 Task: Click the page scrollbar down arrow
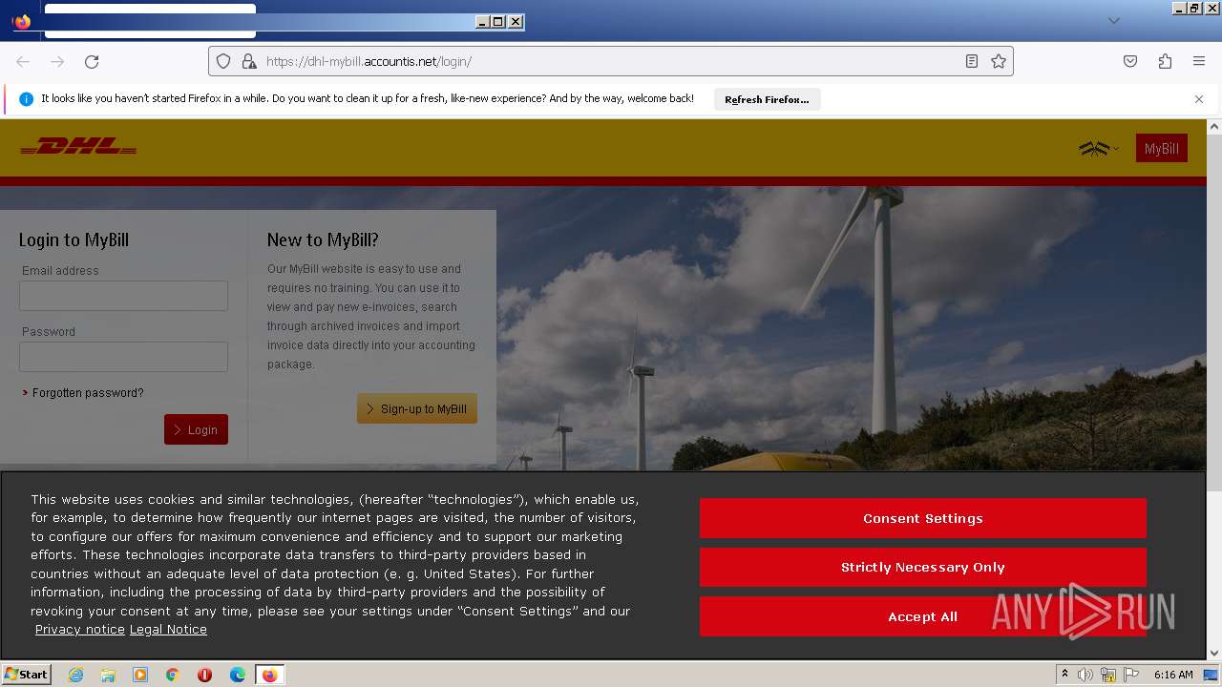click(x=1214, y=654)
